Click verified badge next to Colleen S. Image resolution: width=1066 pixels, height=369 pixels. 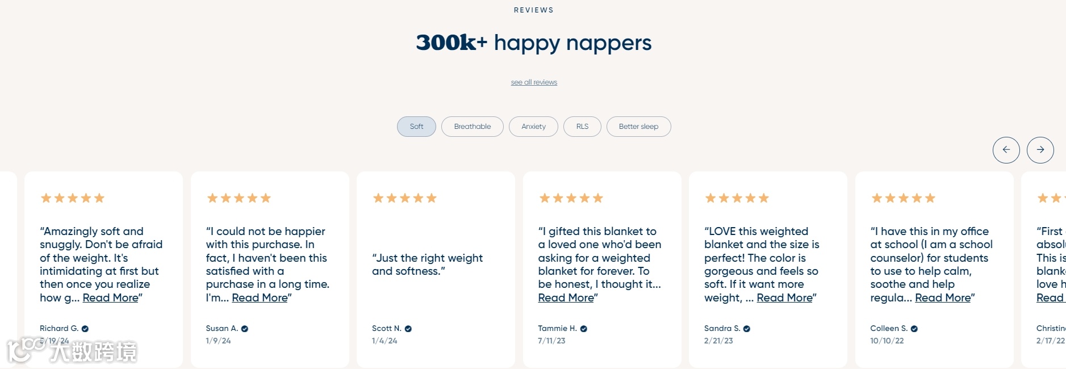point(914,329)
